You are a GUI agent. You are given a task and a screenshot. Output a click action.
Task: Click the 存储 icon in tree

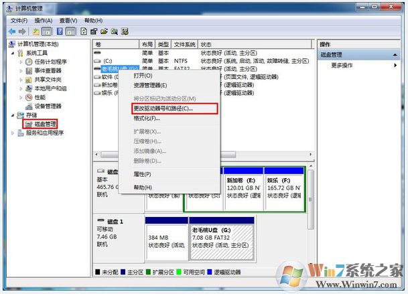[20, 115]
